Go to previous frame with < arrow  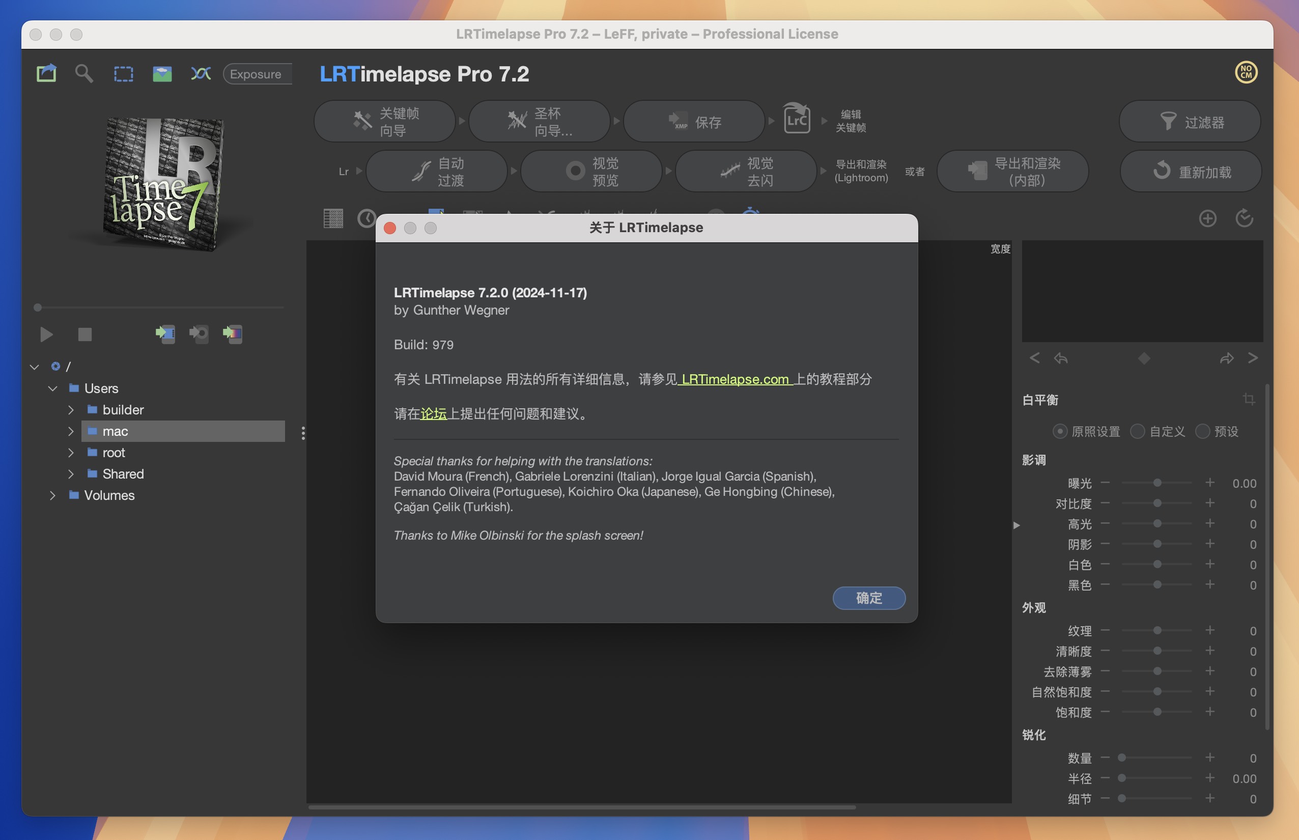tap(1034, 358)
